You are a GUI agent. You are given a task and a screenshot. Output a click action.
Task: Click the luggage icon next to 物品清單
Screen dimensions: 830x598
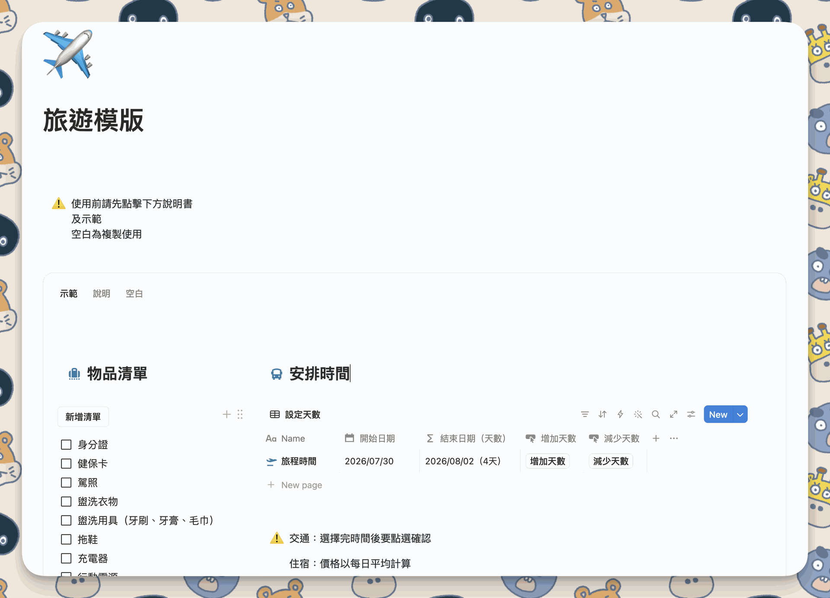pos(74,374)
